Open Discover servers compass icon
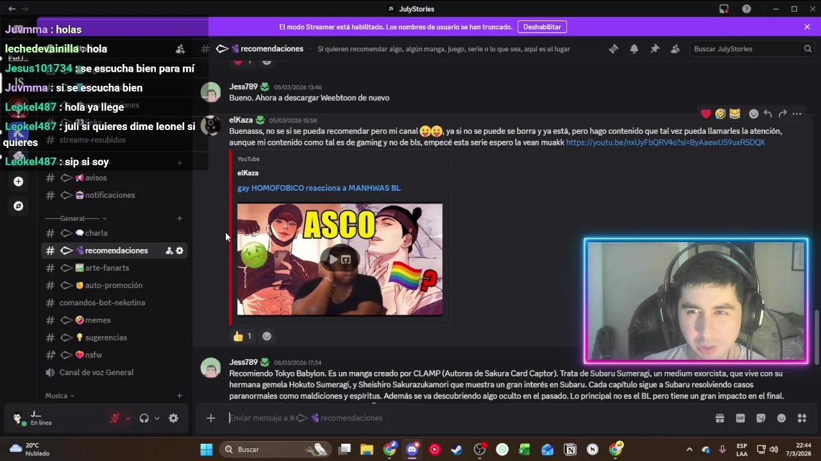Screen dimensions: 821x461 [x=19, y=206]
